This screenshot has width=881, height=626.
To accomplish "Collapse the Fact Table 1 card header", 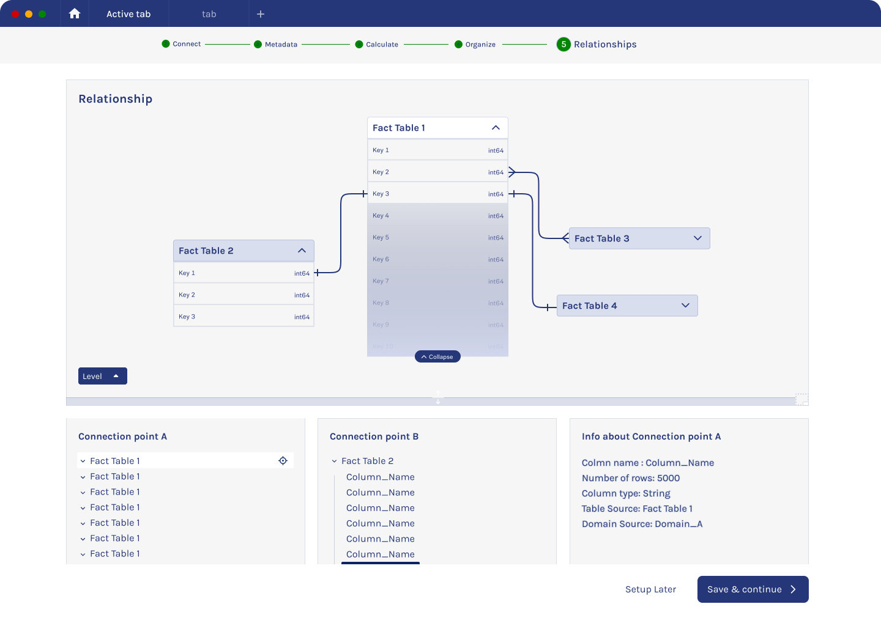I will (x=496, y=128).
